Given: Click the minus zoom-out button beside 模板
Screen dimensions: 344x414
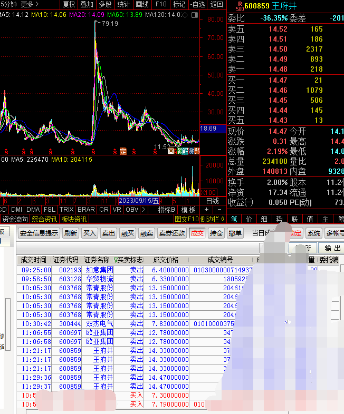Looking at the screenshot, I should [219, 210].
